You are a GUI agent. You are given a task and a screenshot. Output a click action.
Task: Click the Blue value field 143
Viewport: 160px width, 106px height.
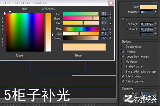click(x=104, y=23)
